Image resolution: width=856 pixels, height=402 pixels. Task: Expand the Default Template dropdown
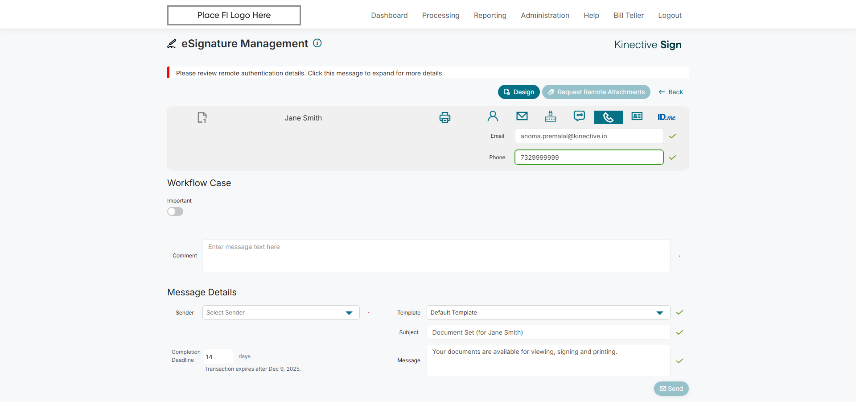(548, 313)
